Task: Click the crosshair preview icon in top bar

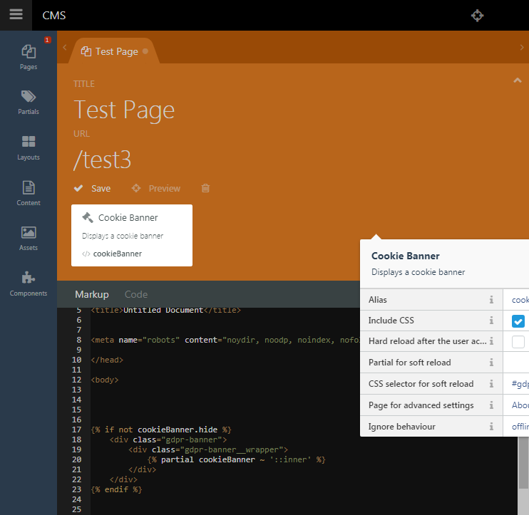Action: pos(477,16)
